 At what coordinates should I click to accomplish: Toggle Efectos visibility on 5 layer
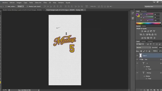tap(144, 67)
